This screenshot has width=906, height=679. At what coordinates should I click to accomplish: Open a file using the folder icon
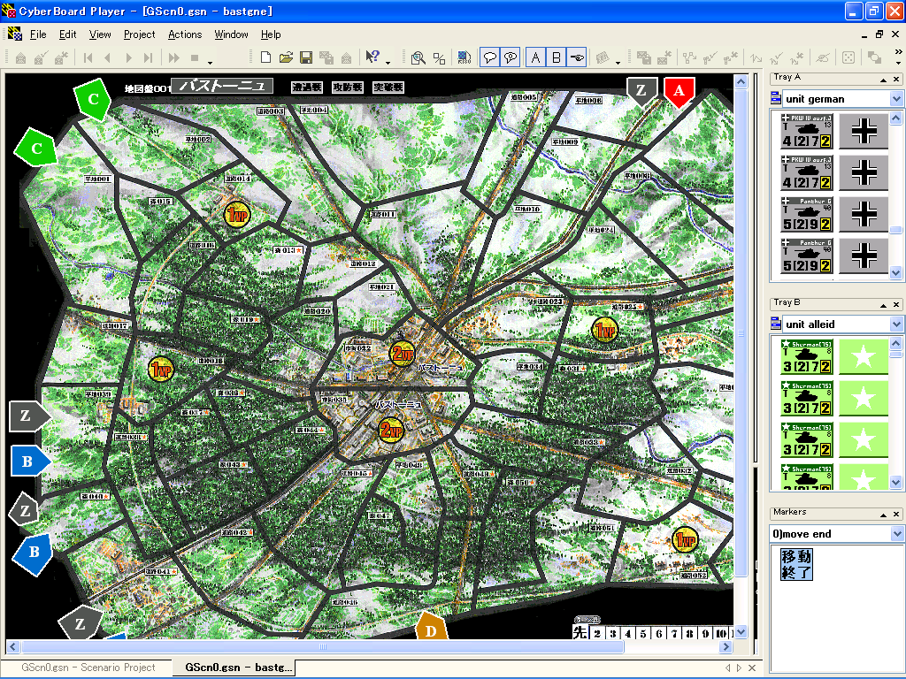tap(286, 57)
